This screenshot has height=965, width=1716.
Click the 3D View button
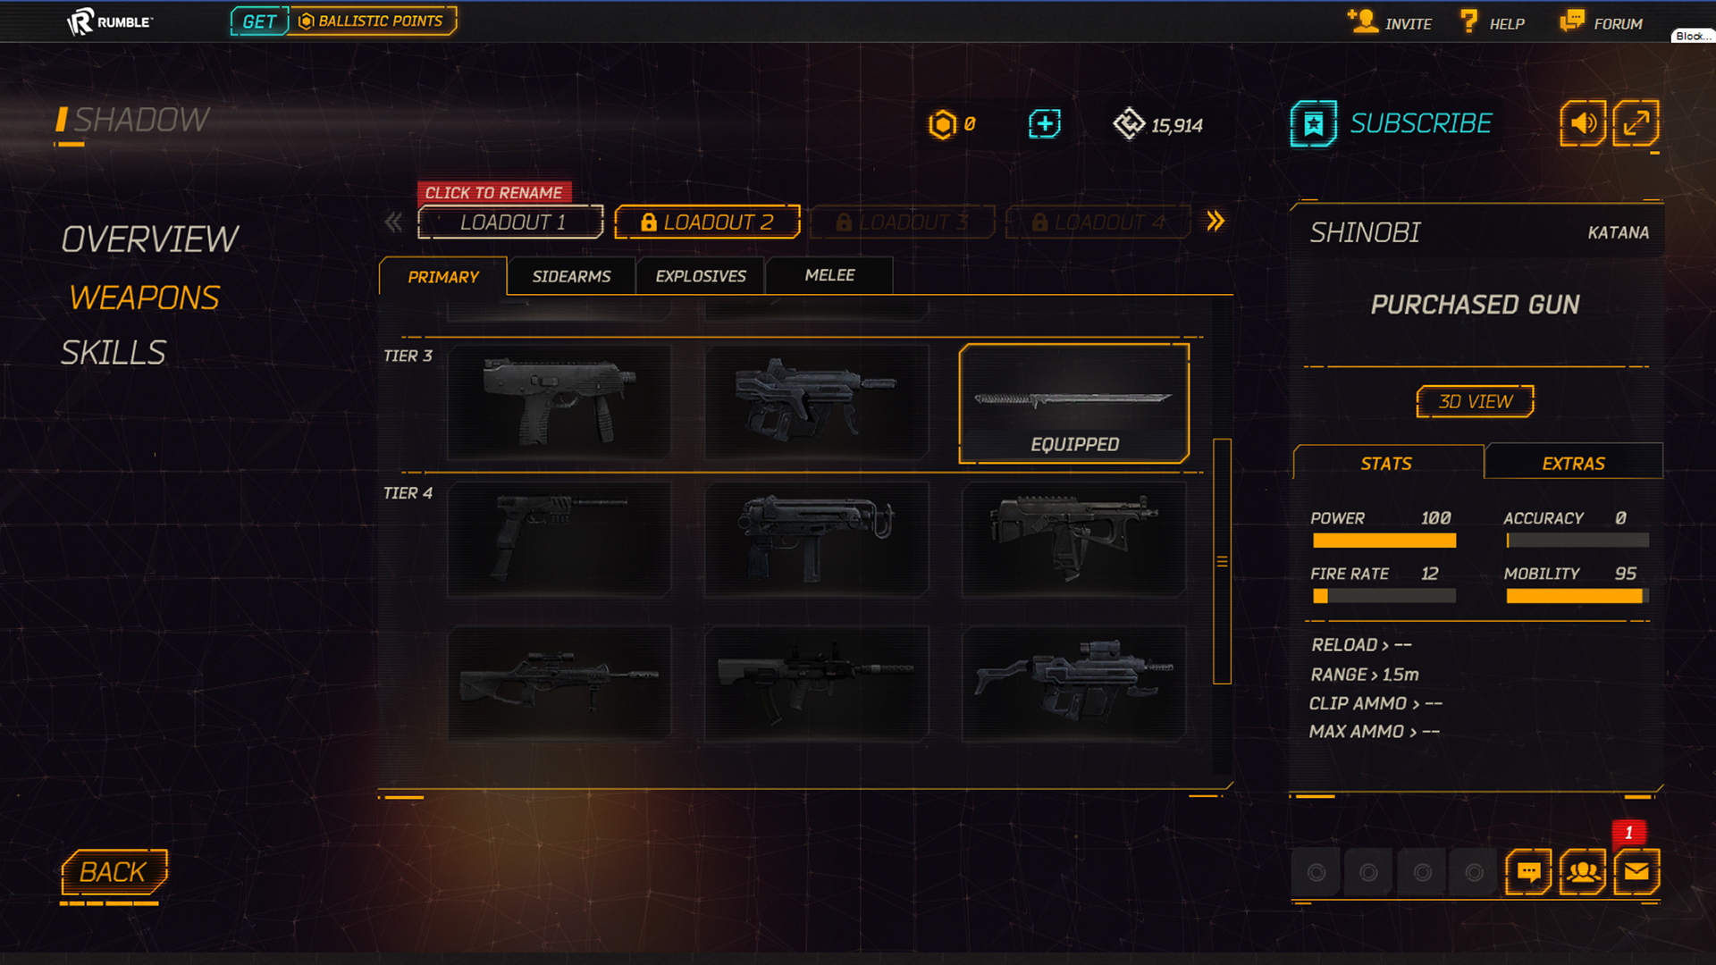coord(1476,402)
